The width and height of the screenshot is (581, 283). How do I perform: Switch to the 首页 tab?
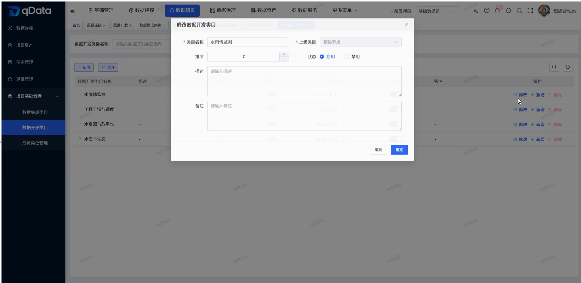[x=76, y=25]
